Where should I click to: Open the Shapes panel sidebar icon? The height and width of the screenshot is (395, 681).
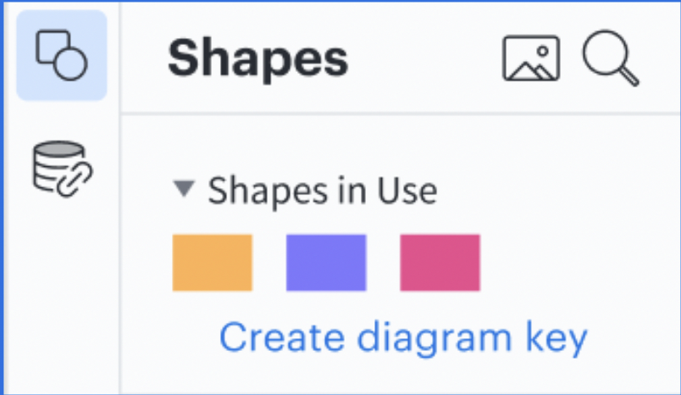(x=62, y=55)
